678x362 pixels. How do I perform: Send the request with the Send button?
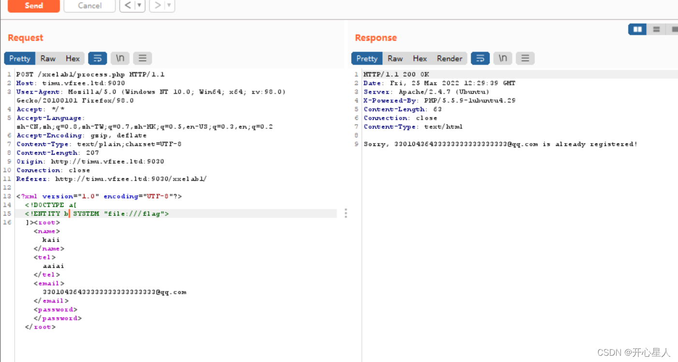point(34,6)
